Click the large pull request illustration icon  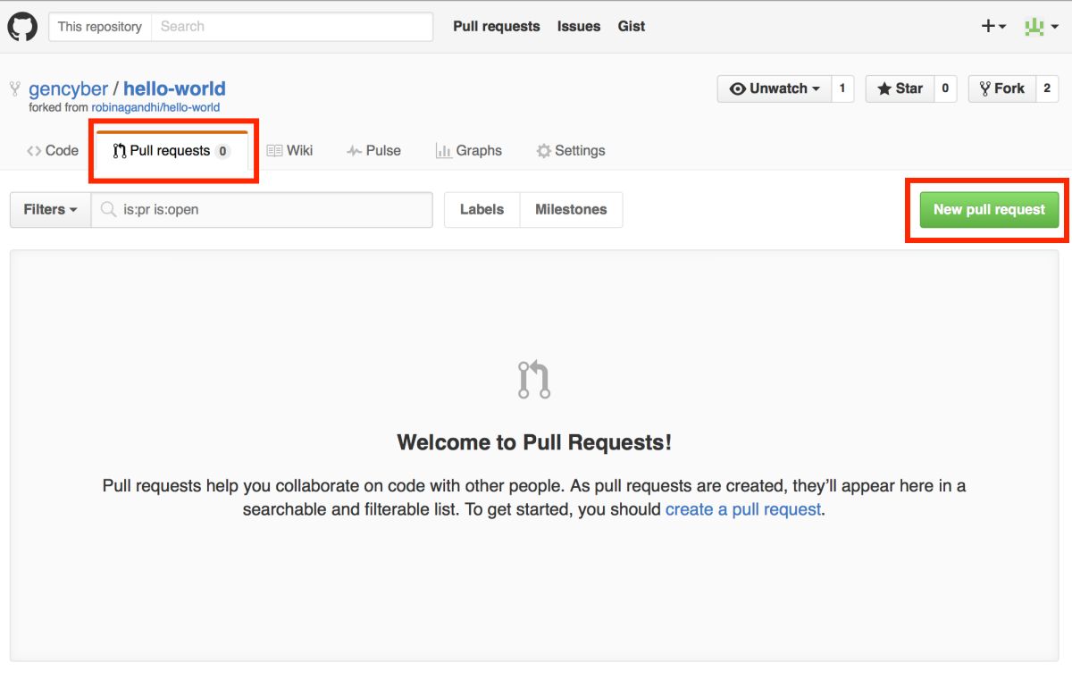point(534,379)
